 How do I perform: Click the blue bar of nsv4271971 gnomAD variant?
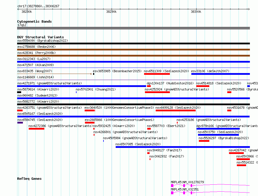tap(82, 86)
